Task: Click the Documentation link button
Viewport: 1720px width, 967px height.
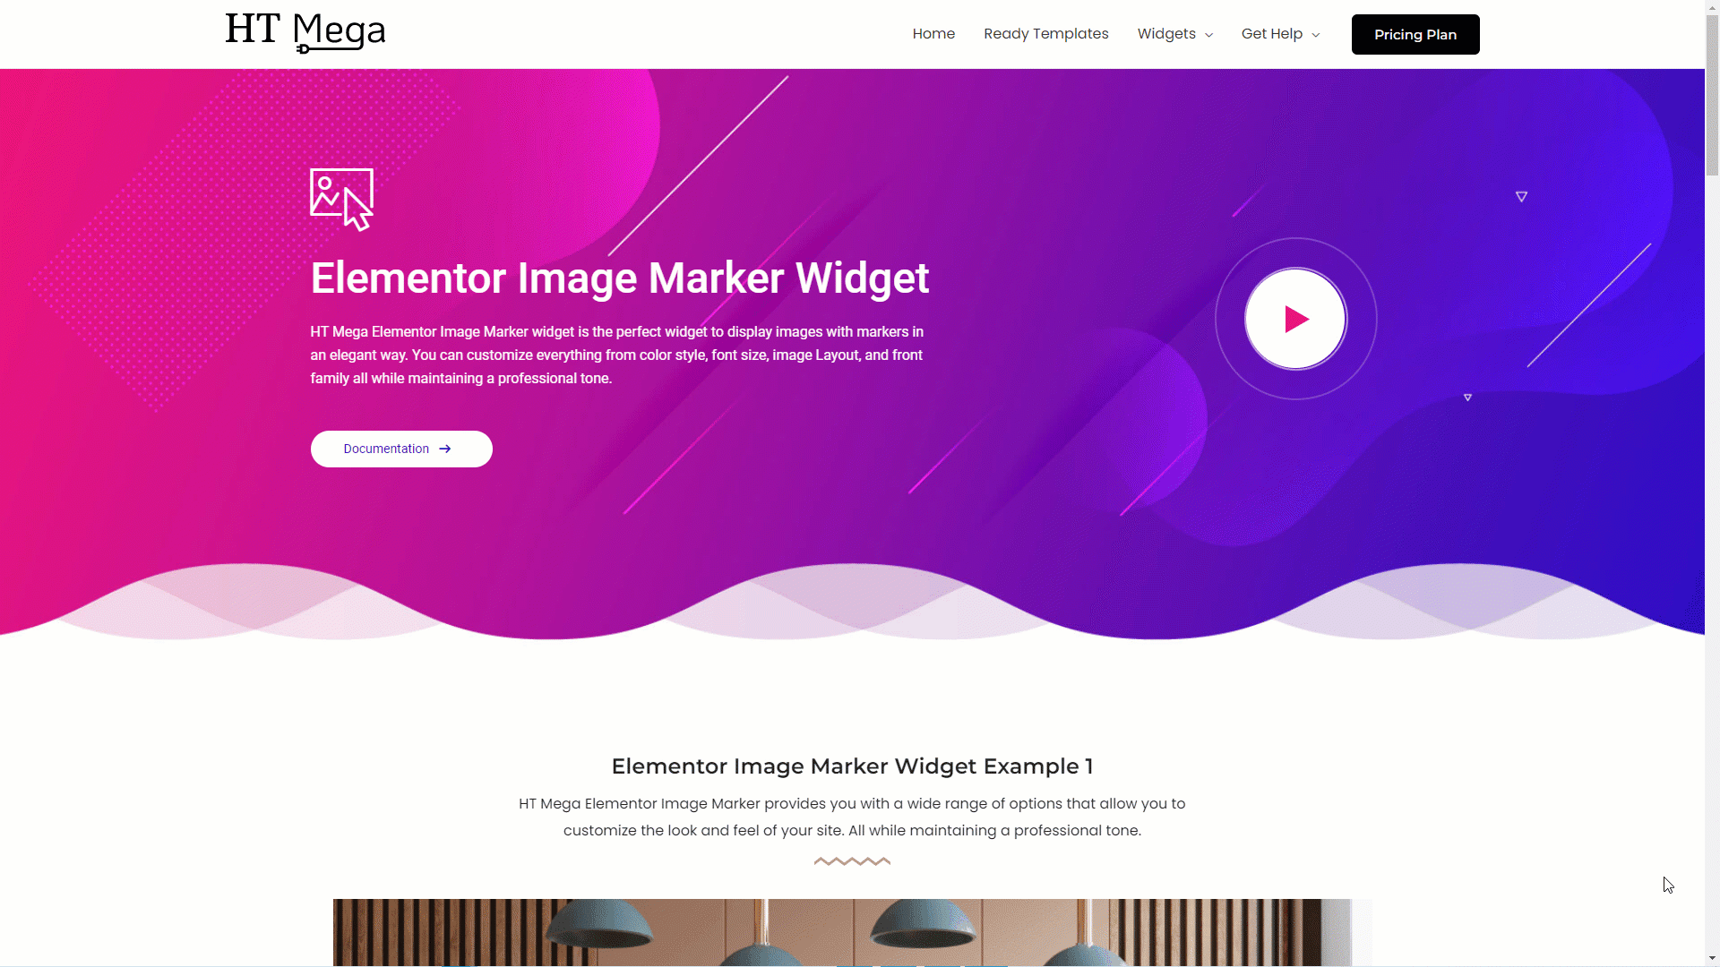Action: pyautogui.click(x=400, y=449)
